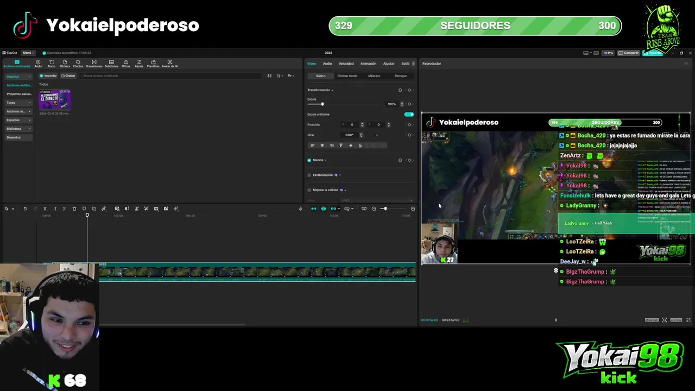Open the Efectos panel
This screenshot has width=695, height=391.
pos(78,64)
